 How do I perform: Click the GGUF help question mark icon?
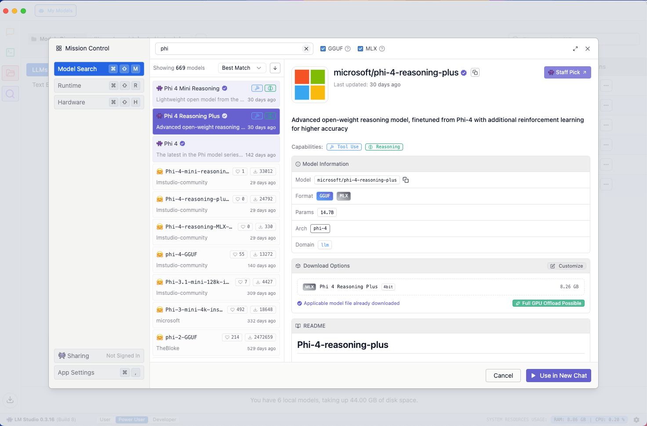(x=348, y=49)
